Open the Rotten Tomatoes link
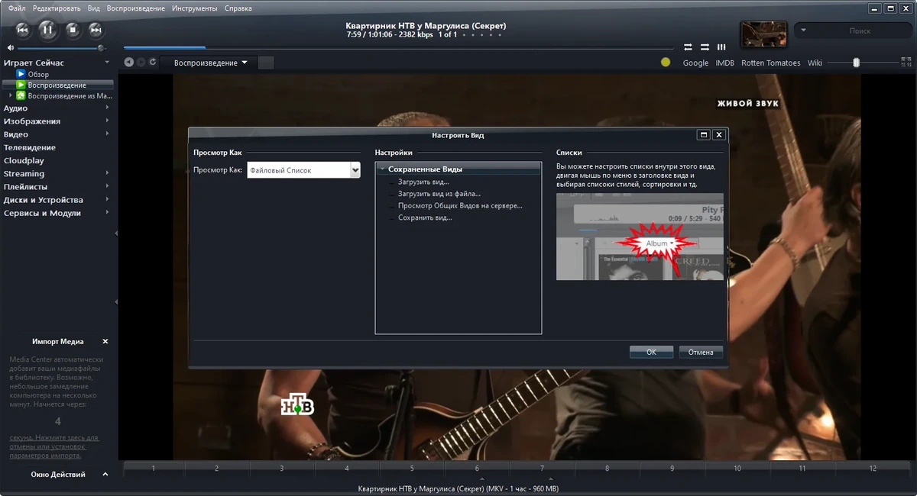The width and height of the screenshot is (917, 496). pyautogui.click(x=771, y=63)
